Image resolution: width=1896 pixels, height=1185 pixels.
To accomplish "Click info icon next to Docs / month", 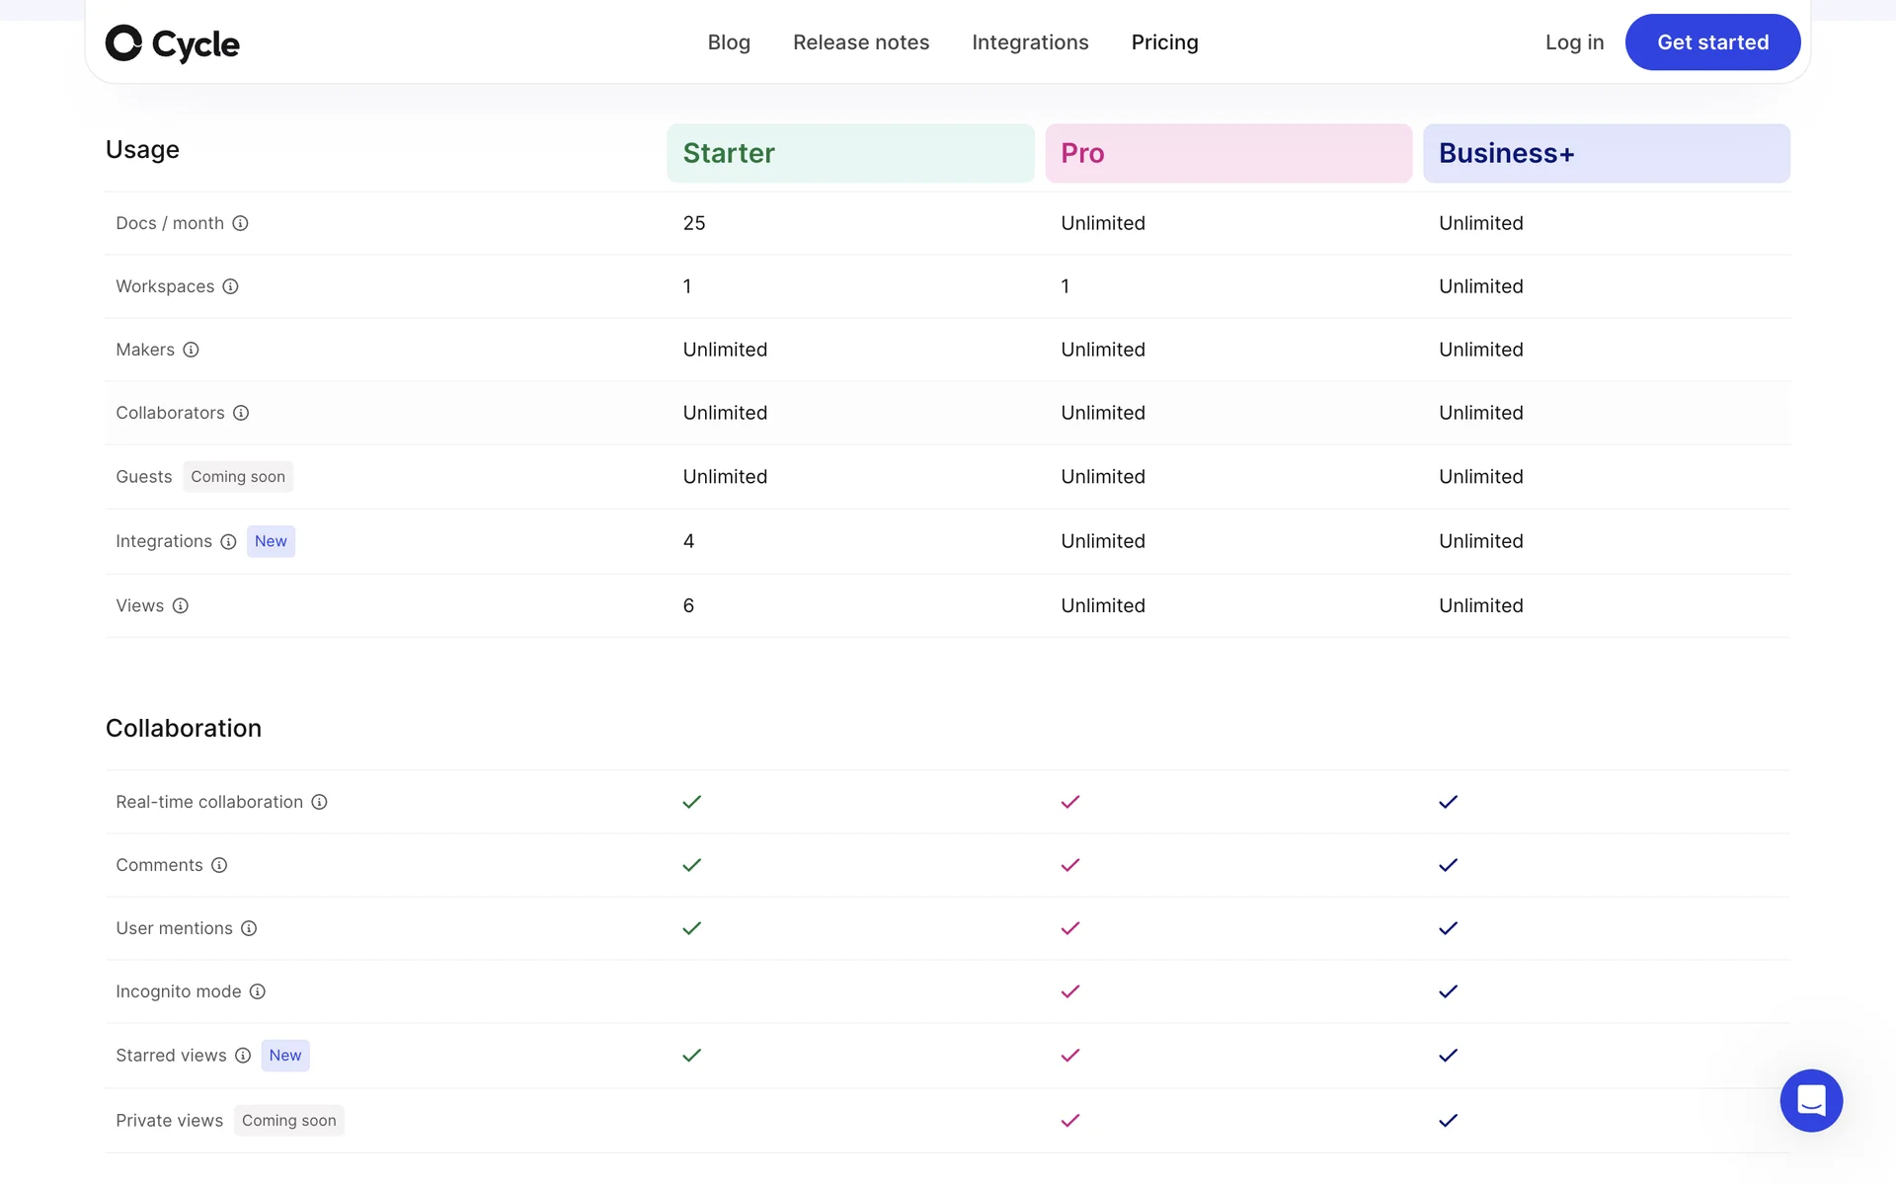I will pos(240,223).
